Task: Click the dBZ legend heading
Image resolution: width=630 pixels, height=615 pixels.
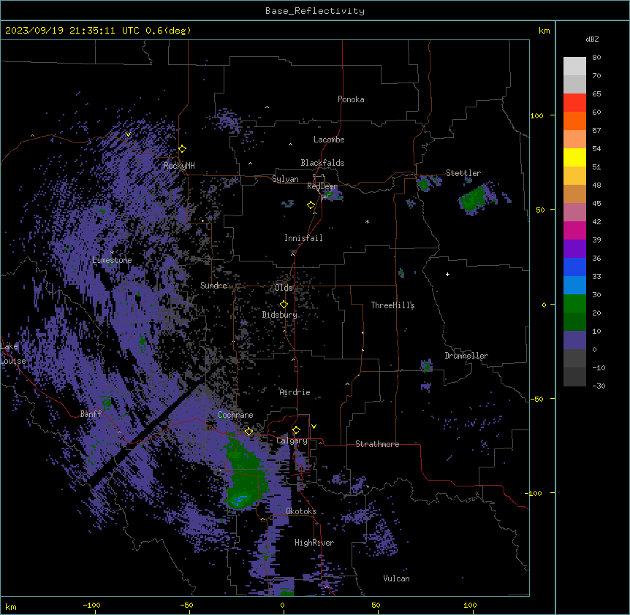Action: click(592, 39)
